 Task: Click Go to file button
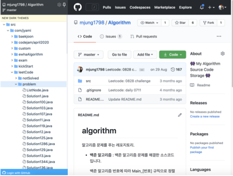[x=120, y=54]
